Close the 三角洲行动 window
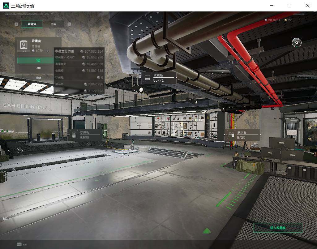 coord(307,6)
